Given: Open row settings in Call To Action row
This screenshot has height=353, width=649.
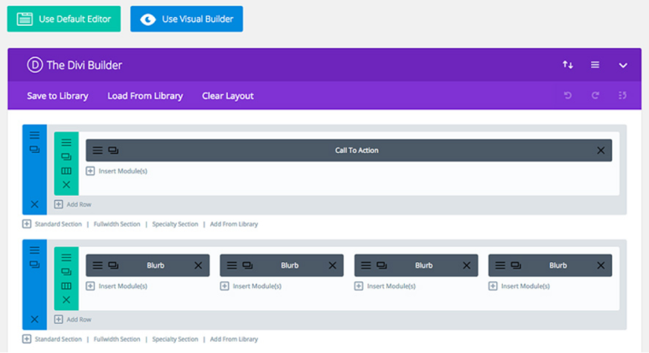Looking at the screenshot, I should (67, 143).
